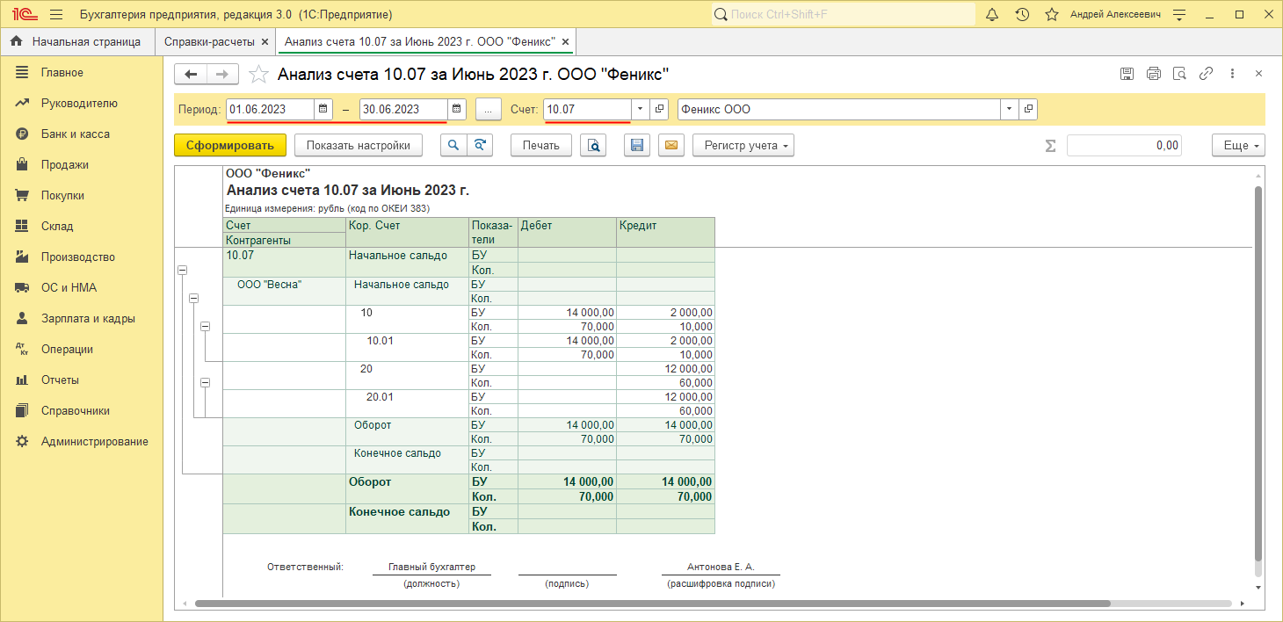Switch to the Справки-расчеты tab

pyautogui.click(x=209, y=41)
